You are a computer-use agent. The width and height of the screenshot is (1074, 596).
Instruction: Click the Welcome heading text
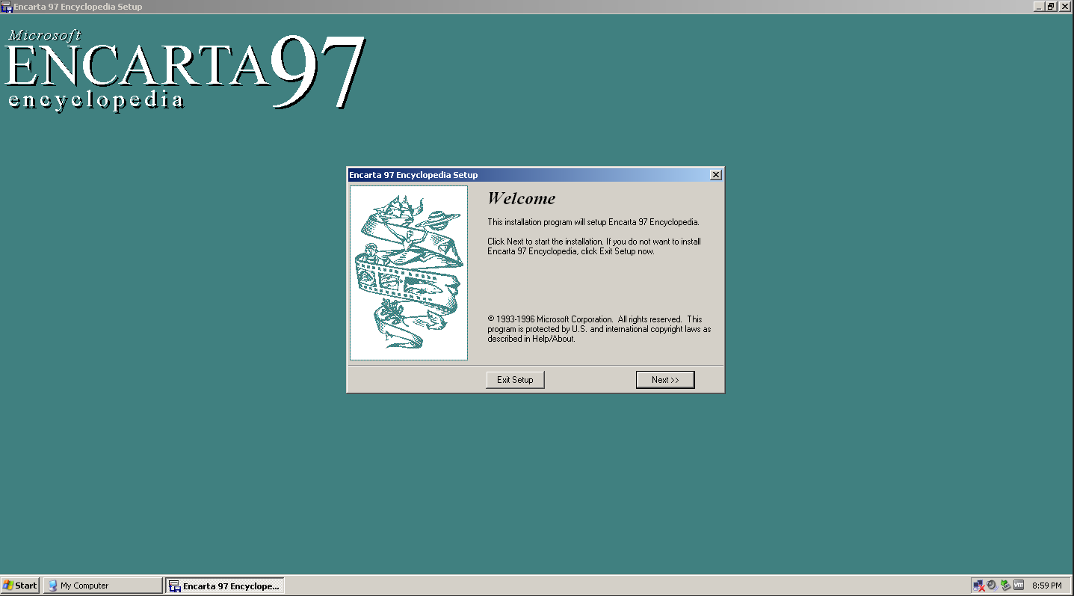pyautogui.click(x=522, y=199)
